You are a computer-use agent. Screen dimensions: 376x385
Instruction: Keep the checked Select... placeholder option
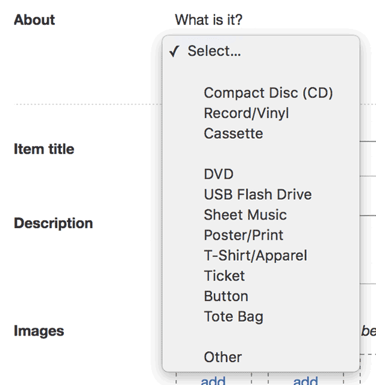tap(214, 51)
